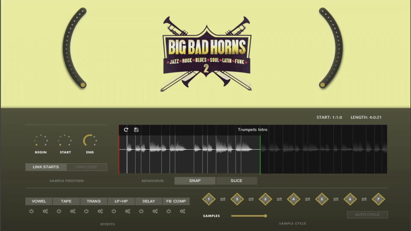
Task: Click the AUTO CYCLE button
Action: coord(367,215)
